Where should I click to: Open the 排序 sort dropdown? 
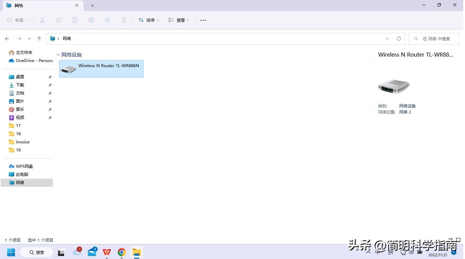[x=149, y=20]
